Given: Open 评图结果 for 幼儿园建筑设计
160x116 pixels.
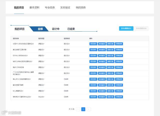Looking at the screenshot, I should pos(119,91).
